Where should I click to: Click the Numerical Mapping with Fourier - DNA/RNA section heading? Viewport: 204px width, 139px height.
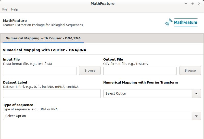point(44,50)
